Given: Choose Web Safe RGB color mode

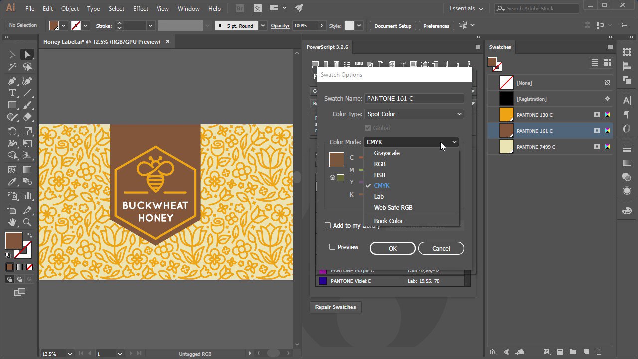Looking at the screenshot, I should pos(393,208).
